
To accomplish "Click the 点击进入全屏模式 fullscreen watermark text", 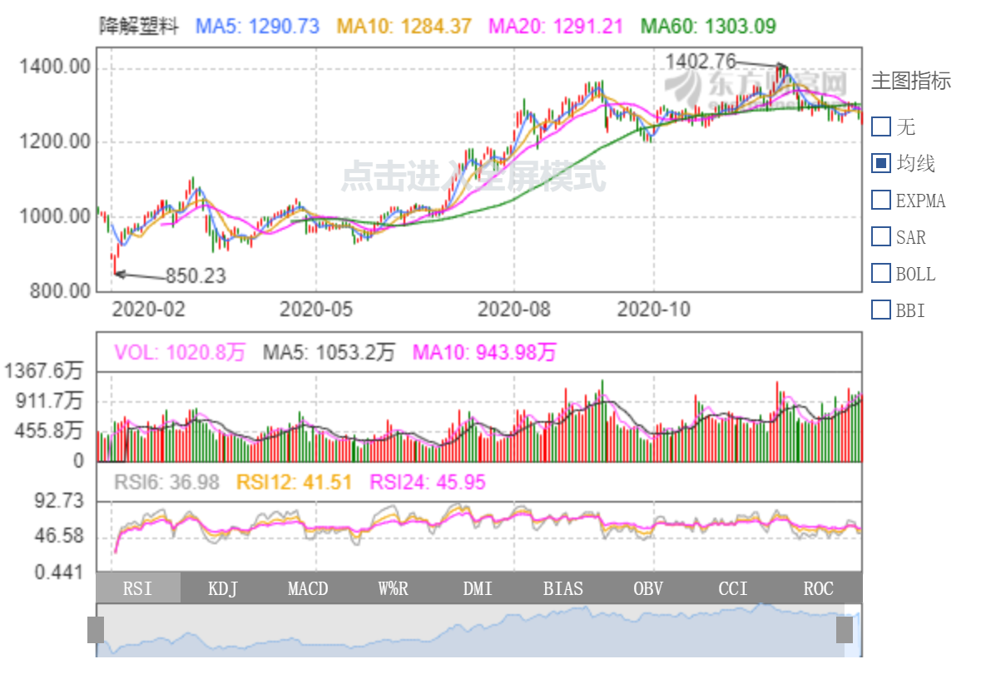I will click(473, 176).
